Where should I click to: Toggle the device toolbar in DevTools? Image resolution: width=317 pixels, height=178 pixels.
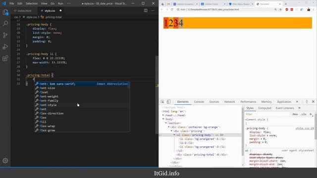click(168, 101)
